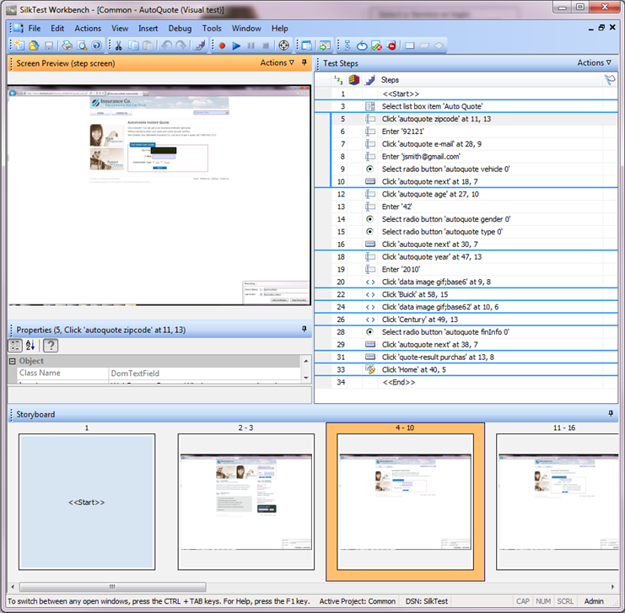Click the Categorized view icon in Properties
The image size is (625, 613).
(15, 345)
